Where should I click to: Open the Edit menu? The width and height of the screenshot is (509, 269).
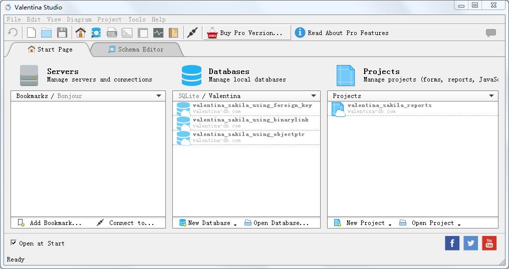coord(34,19)
